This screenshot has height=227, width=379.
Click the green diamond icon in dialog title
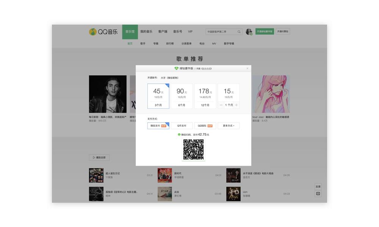(177, 68)
